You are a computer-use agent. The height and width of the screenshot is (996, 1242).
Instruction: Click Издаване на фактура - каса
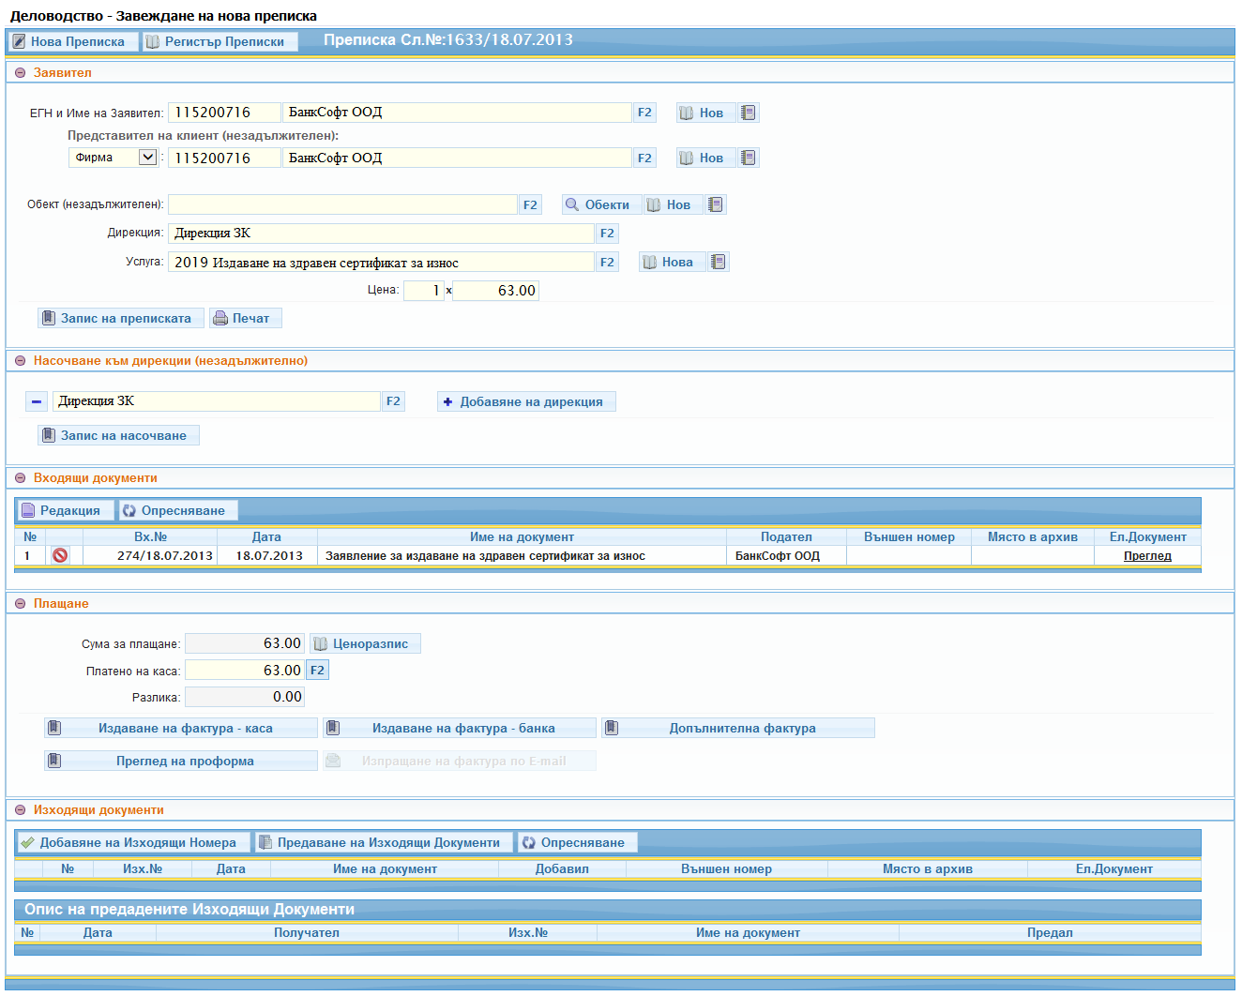point(181,729)
